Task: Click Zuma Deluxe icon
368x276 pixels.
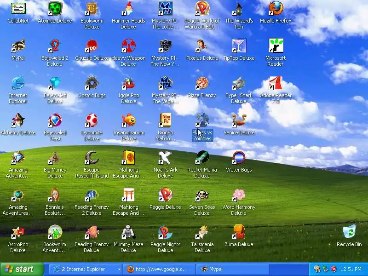Action: (239, 232)
